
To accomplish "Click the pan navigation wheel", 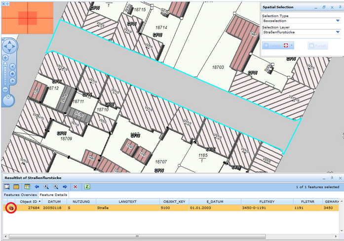I will 10,47.
